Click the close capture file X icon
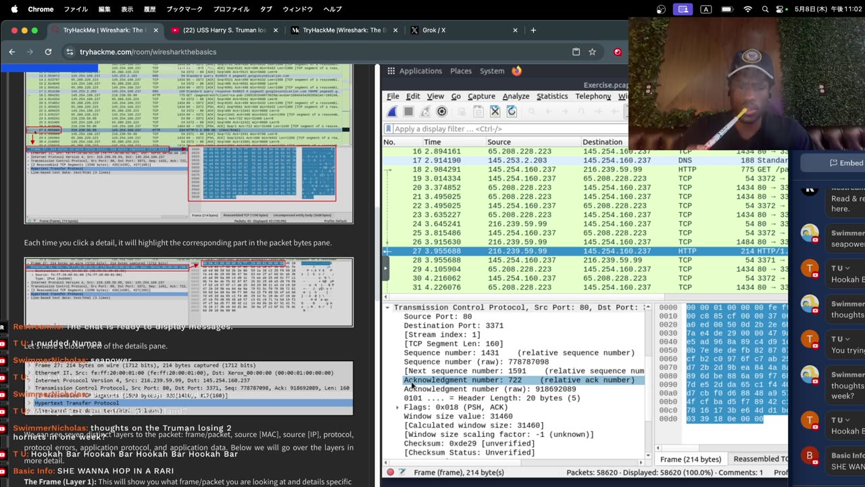This screenshot has width=865, height=487. pos(495,112)
